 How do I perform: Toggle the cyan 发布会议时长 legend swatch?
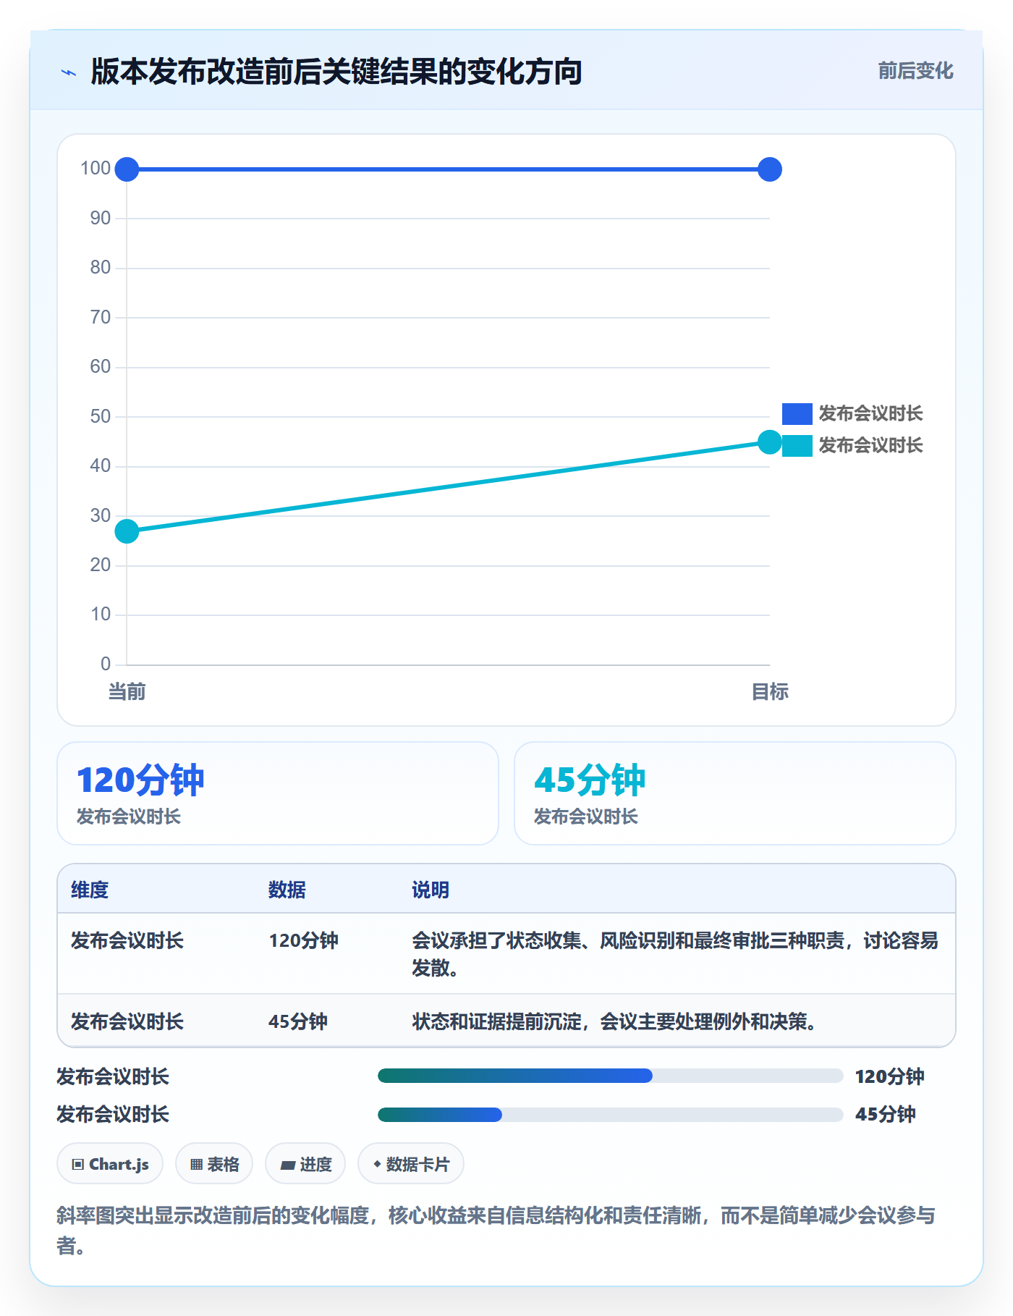797,446
